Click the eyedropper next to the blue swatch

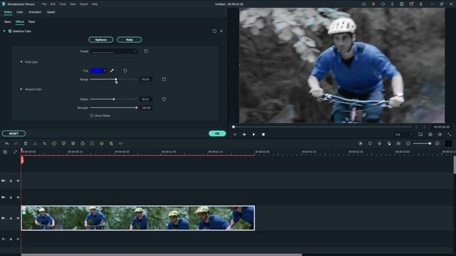pos(112,70)
